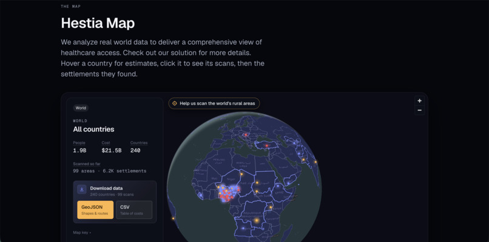Click the red scan marker in Hungary
This screenshot has height=242, width=489.
pyautogui.click(x=246, y=135)
